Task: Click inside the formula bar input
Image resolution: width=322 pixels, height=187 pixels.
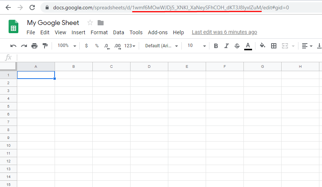Action: click(168, 57)
